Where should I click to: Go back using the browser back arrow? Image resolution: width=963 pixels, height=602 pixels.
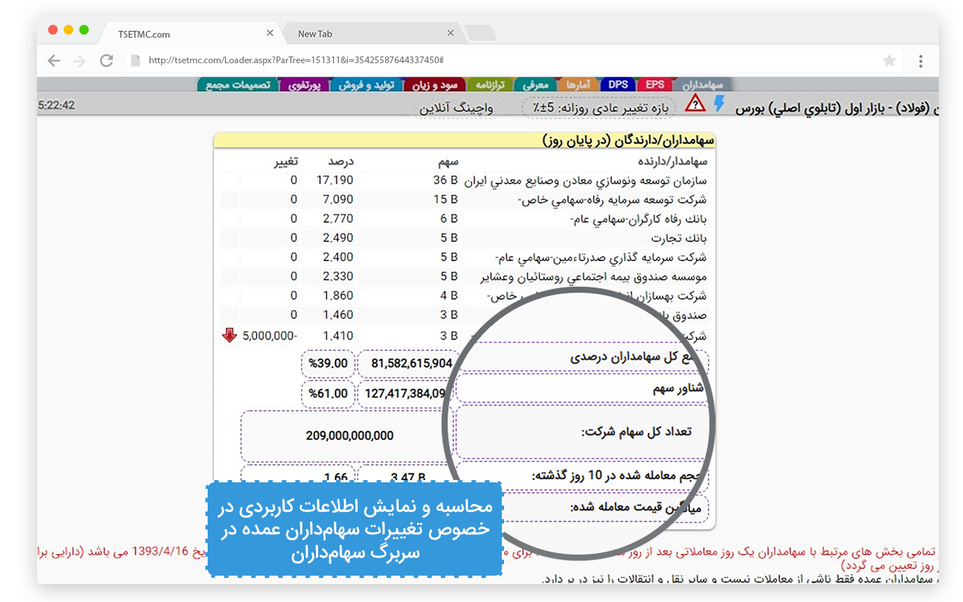coord(53,60)
